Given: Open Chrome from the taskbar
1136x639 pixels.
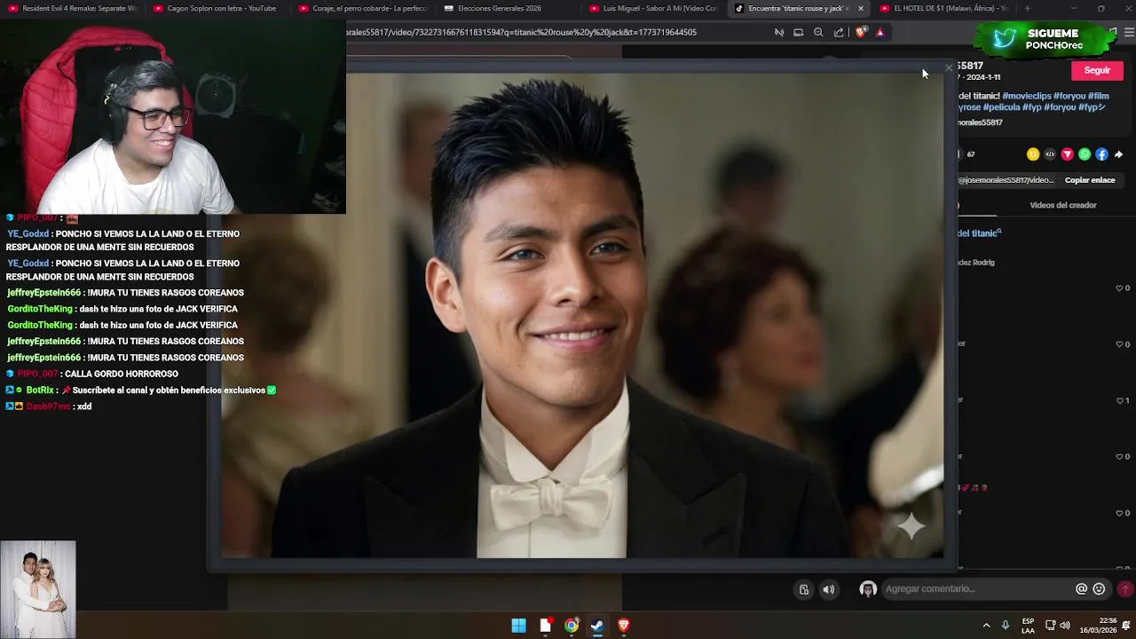Looking at the screenshot, I should click(x=572, y=626).
